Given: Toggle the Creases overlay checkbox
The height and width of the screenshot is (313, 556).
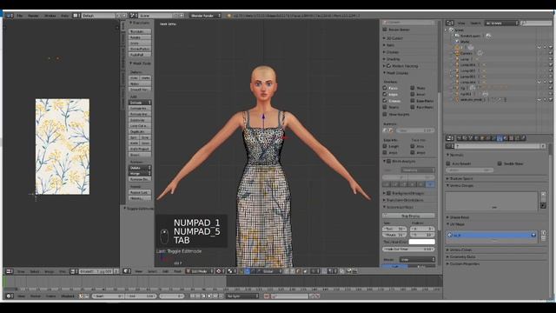Looking at the screenshot, I should pyautogui.click(x=385, y=101).
